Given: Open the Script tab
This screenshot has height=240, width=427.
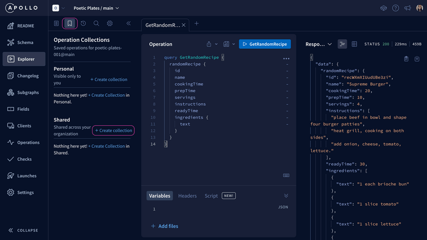Looking at the screenshot, I should pyautogui.click(x=211, y=196).
